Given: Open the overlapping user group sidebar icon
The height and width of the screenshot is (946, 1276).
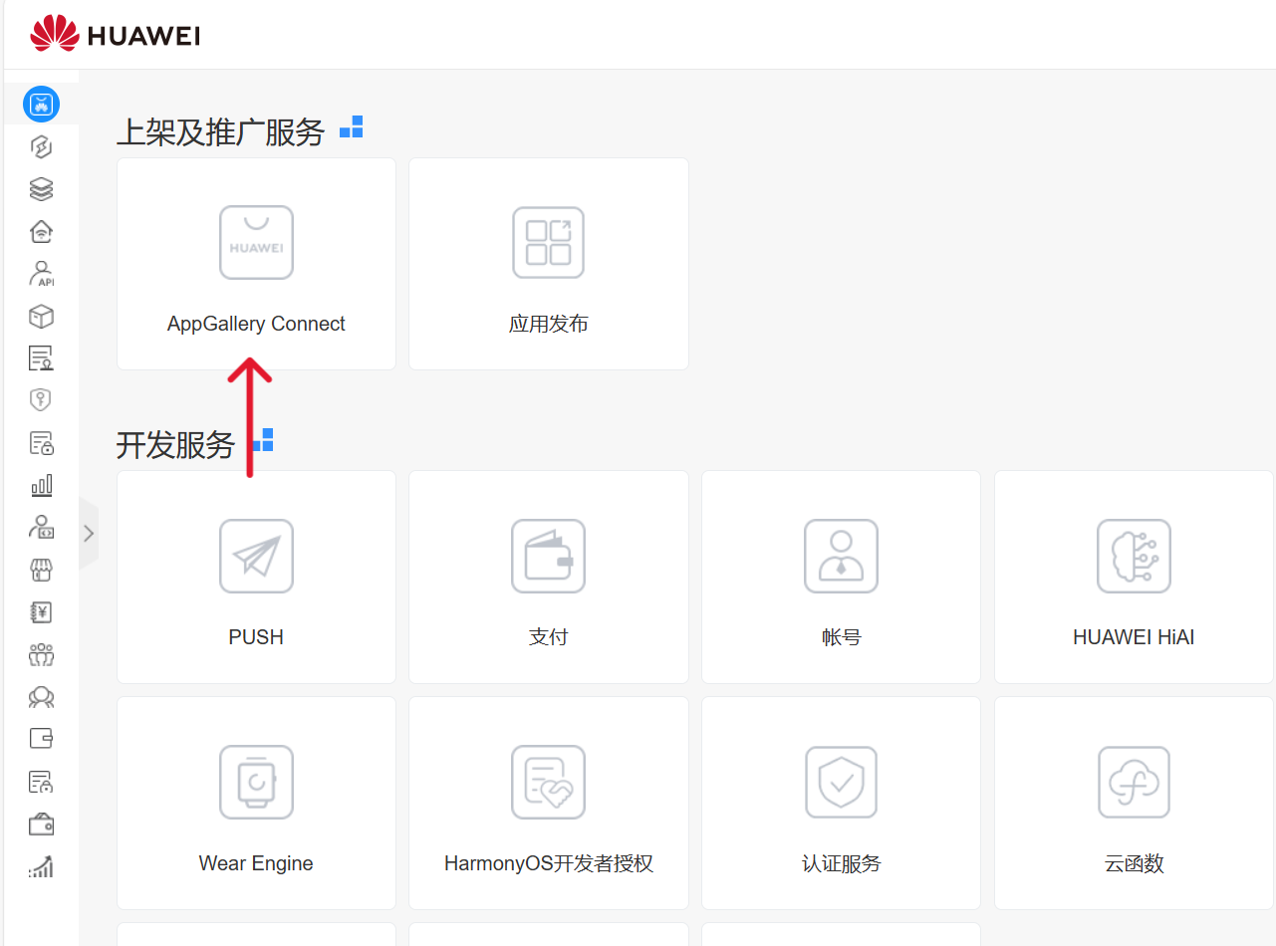Looking at the screenshot, I should (x=41, y=697).
